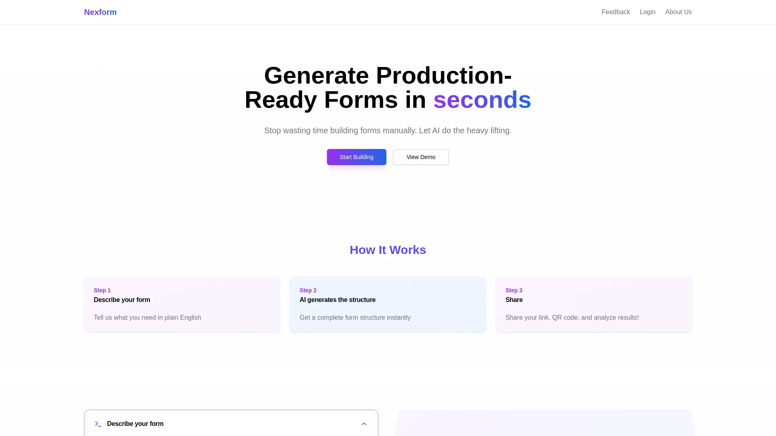Click the View Demo button
The height and width of the screenshot is (436, 776).
tap(420, 157)
